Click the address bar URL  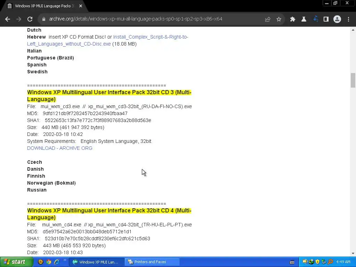136,19
